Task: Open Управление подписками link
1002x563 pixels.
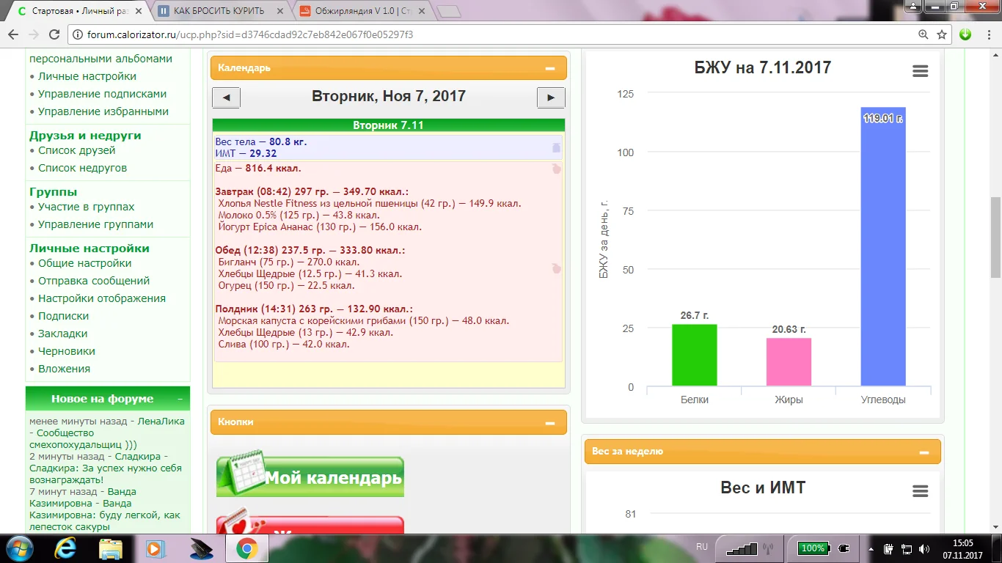Action: pyautogui.click(x=103, y=94)
